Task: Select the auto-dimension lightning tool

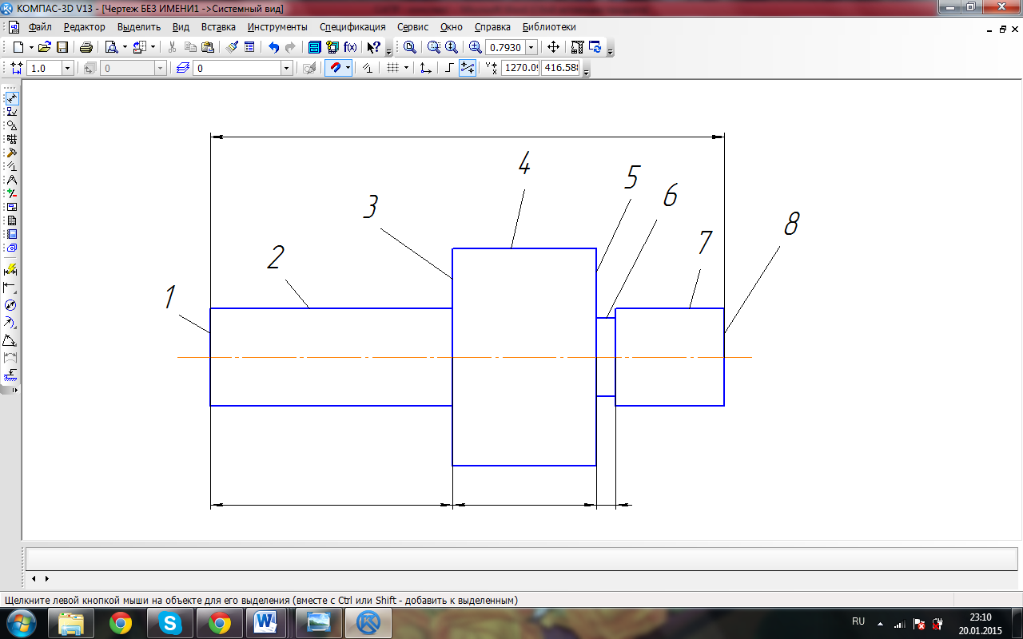Action: (11, 269)
